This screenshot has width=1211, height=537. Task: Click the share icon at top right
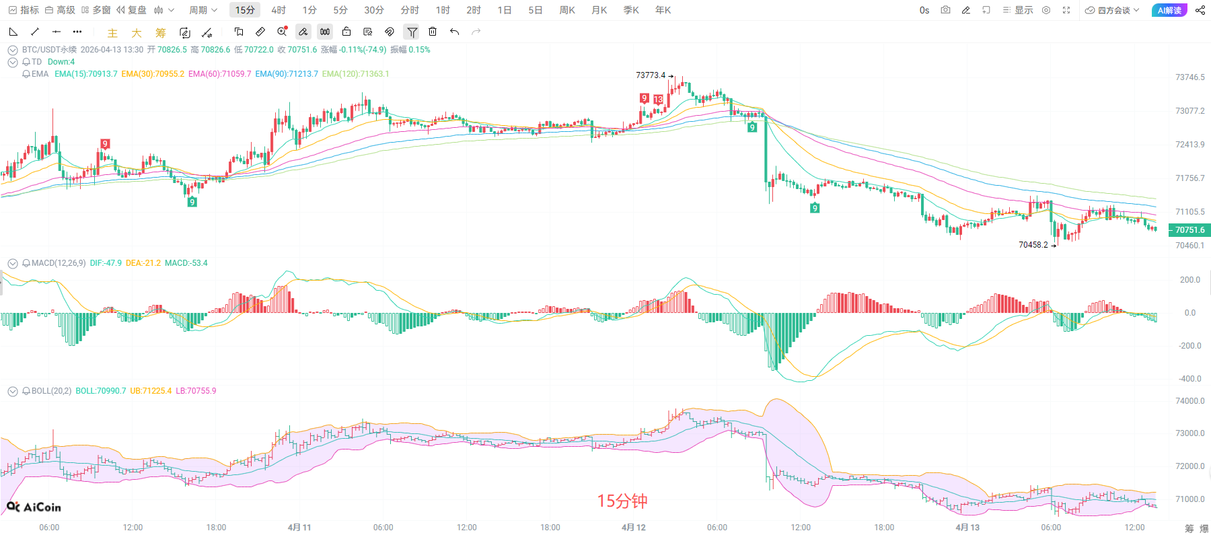tap(1200, 10)
